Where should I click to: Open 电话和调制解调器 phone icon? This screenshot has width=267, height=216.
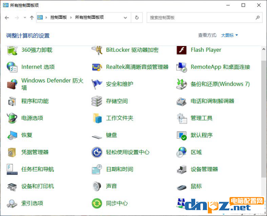click(182, 101)
